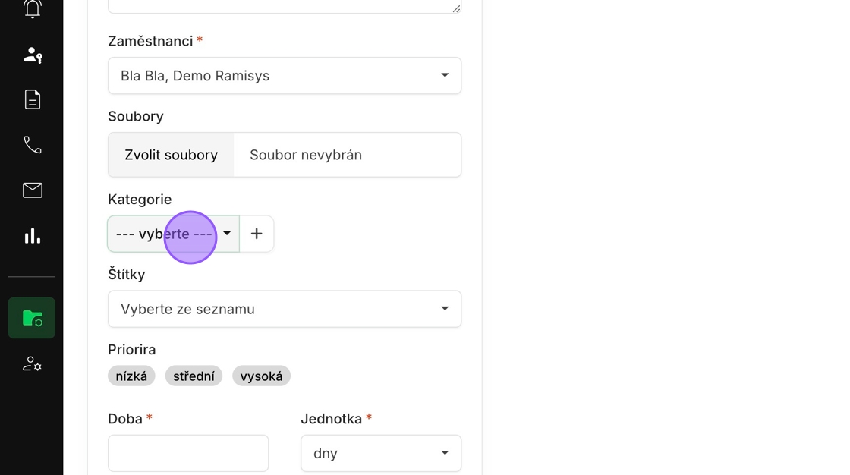Click the Zvolit soubory button
Image resolution: width=850 pixels, height=475 pixels.
171,155
